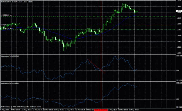The height and width of the screenshot is (111, 182).
Task: Click the 9 May 21:15 time label
Action: click(x=15, y=110)
